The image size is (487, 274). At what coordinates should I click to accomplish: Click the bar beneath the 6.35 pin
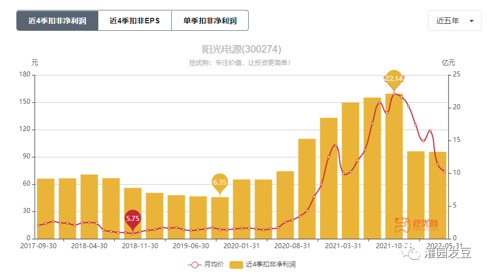pos(220,218)
